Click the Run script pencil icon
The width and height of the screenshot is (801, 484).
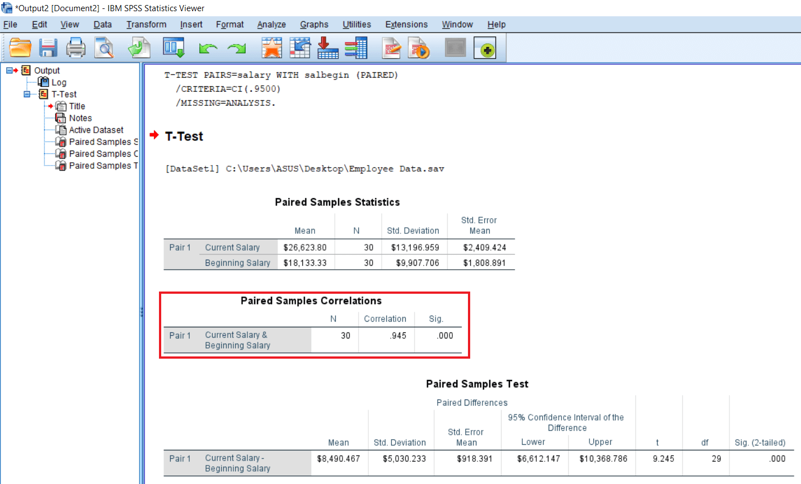click(391, 48)
